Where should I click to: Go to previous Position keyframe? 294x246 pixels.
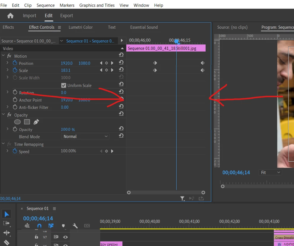101,63
